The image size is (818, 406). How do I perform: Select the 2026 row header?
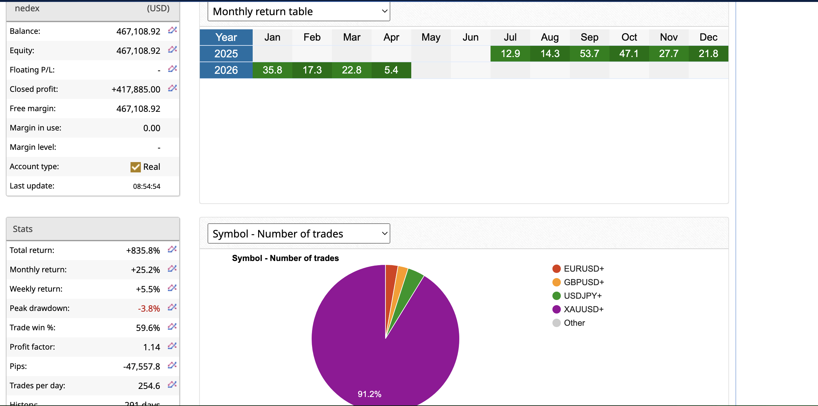pos(226,70)
